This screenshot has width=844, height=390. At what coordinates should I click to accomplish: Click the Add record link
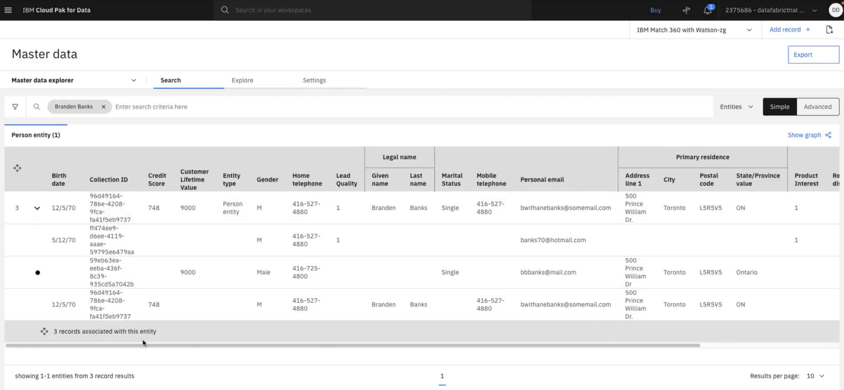pyautogui.click(x=785, y=30)
